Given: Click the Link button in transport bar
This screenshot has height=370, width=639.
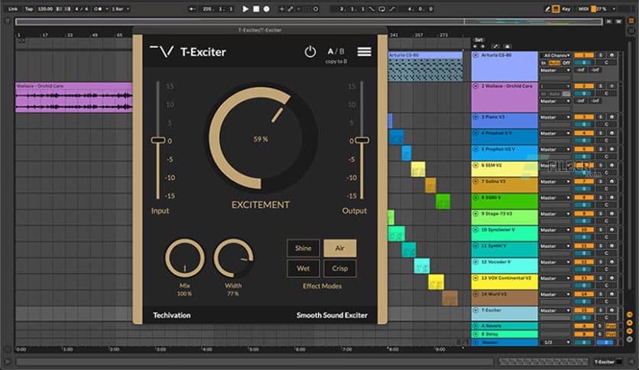Looking at the screenshot, I should (13, 8).
